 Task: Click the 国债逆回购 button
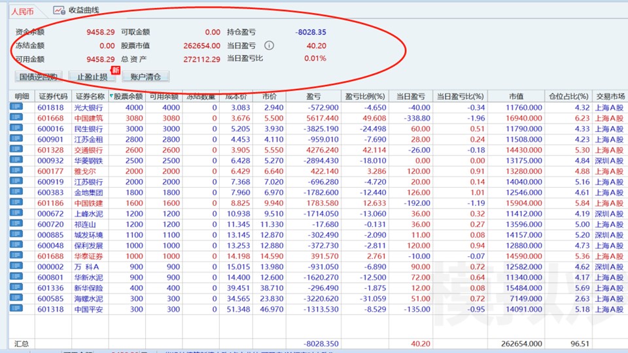pos(38,76)
